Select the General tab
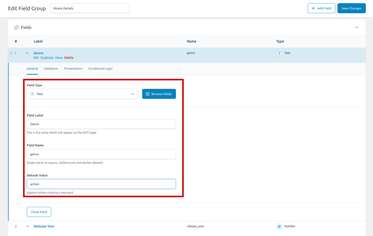 [x=32, y=68]
